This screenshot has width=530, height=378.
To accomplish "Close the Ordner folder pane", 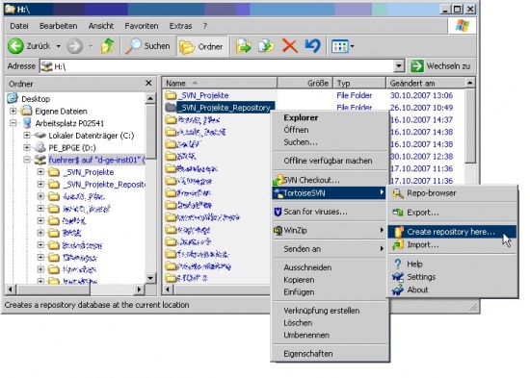I will pyautogui.click(x=148, y=83).
